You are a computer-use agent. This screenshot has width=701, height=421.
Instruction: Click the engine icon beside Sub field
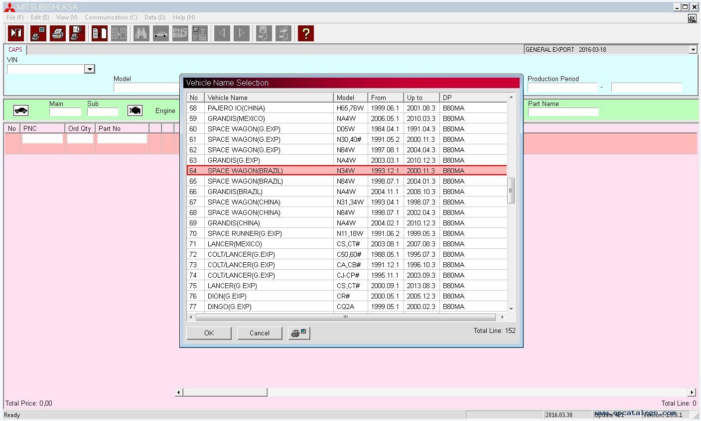(135, 110)
